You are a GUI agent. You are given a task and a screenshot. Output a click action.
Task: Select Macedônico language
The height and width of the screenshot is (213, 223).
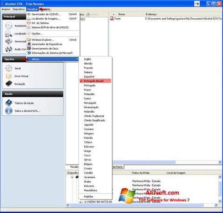point(95,190)
